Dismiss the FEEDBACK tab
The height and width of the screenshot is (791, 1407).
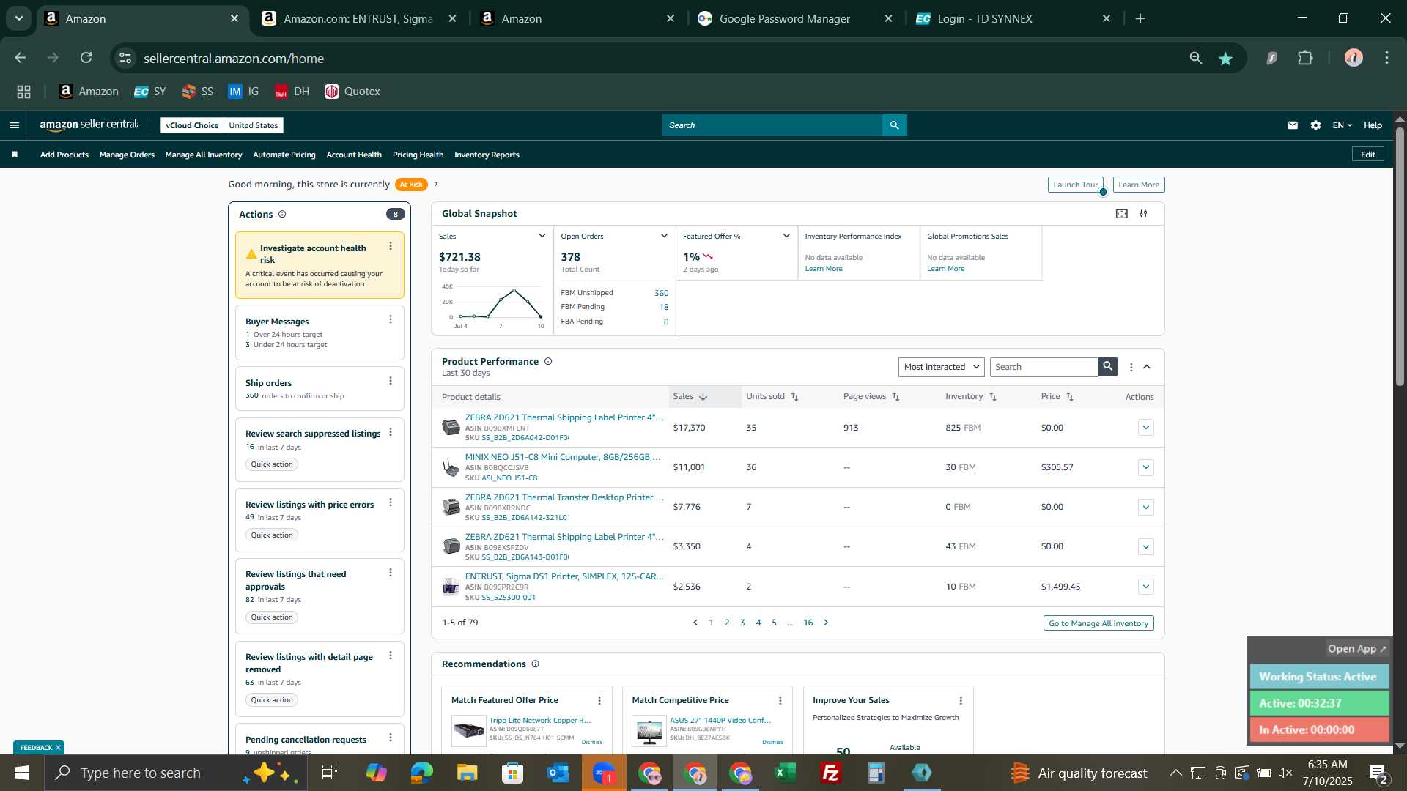click(x=58, y=748)
